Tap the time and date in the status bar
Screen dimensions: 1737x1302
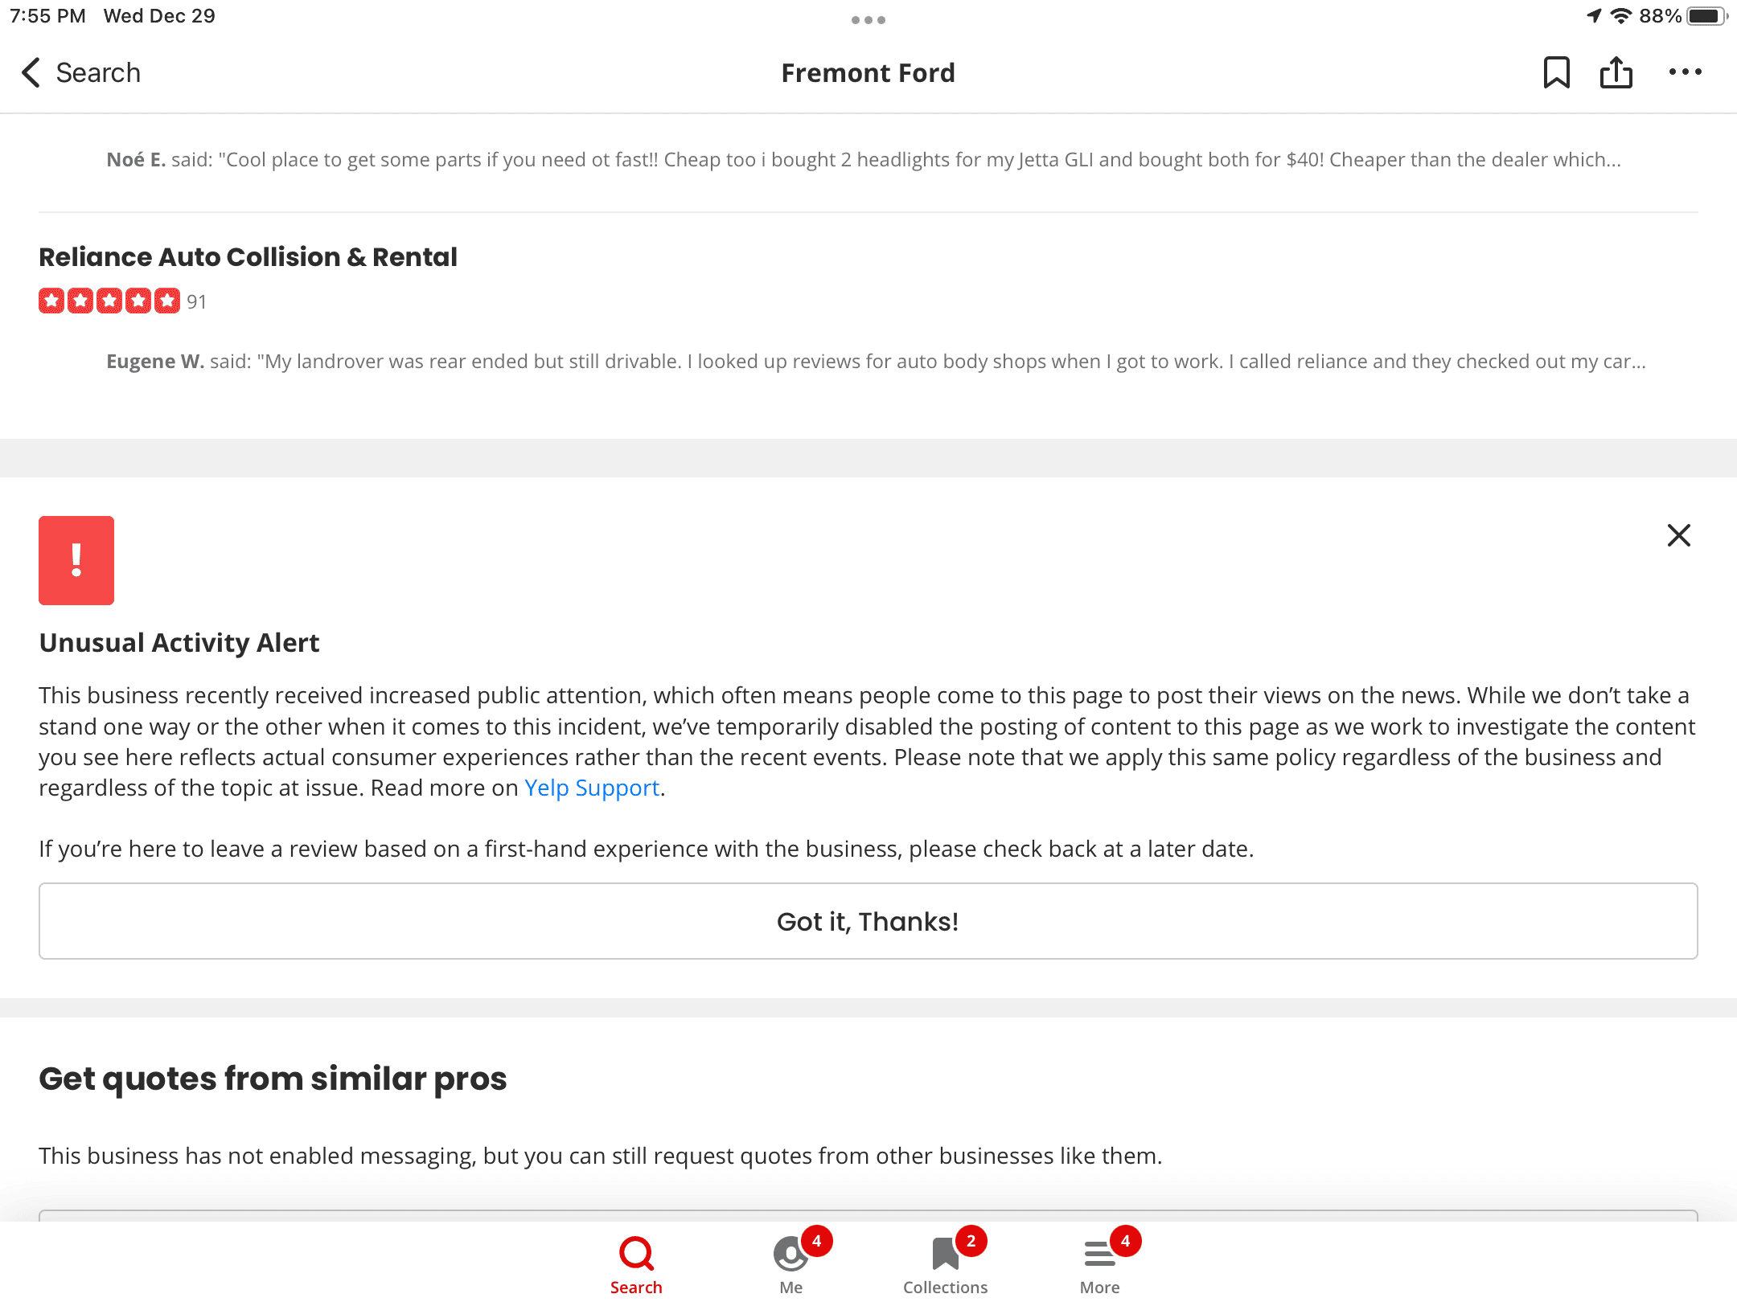click(113, 16)
